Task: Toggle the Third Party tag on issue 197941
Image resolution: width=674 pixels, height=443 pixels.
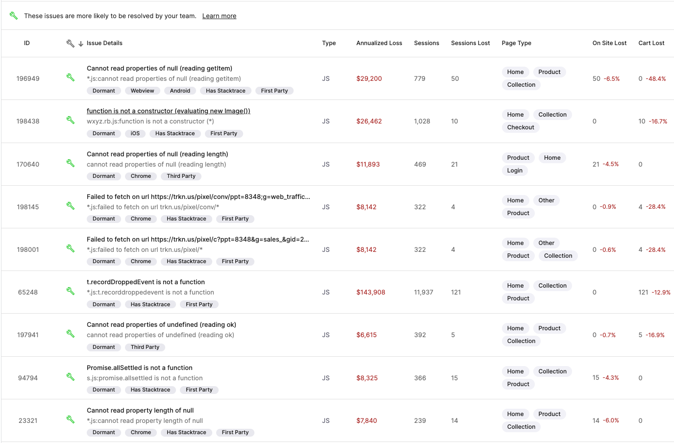Action: click(x=145, y=347)
